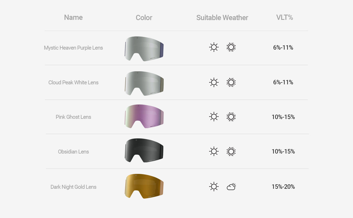Click the 15%-20% VLT value
Viewport: 353px width, 218px height.
click(283, 187)
